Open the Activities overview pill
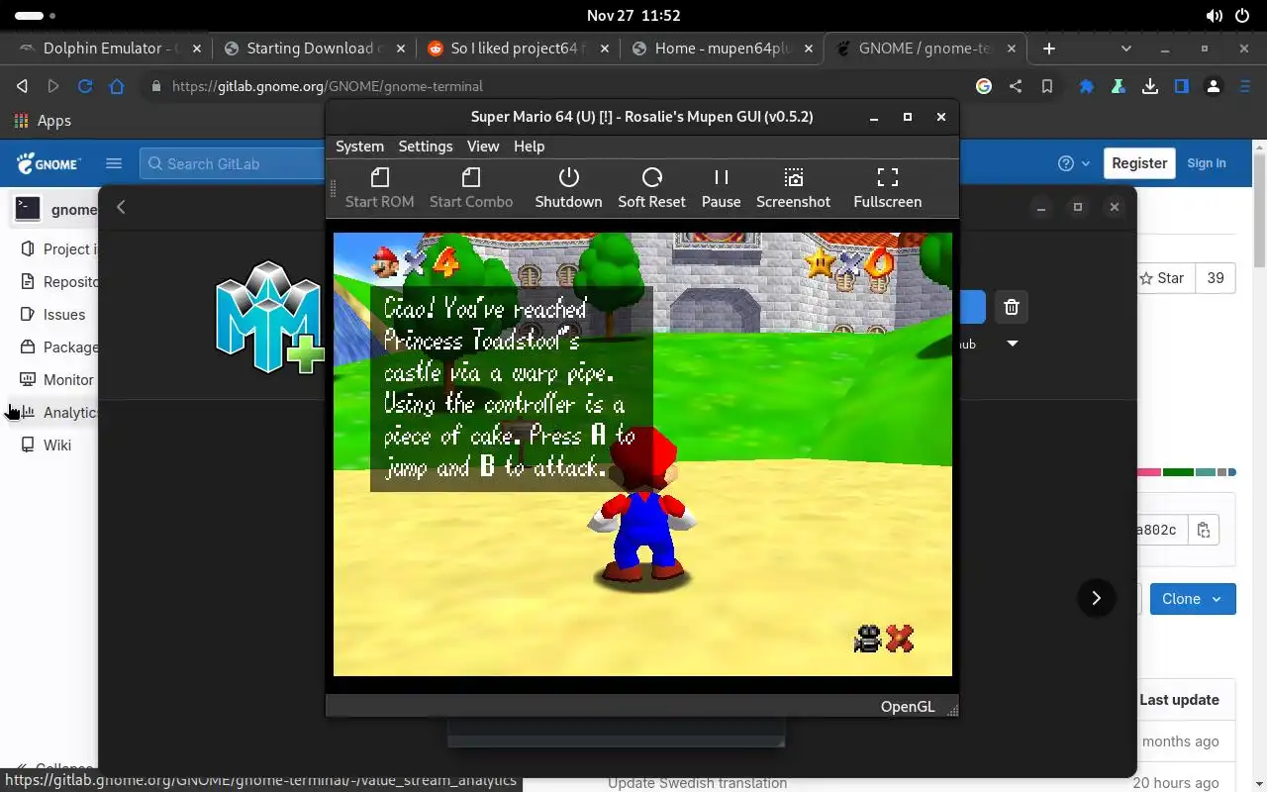Viewport: 1267px width, 792px height. (36, 16)
